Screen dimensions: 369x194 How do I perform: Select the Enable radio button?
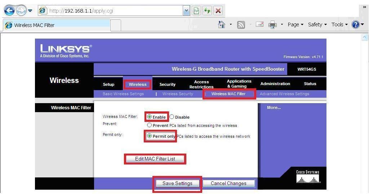[x=149, y=117]
